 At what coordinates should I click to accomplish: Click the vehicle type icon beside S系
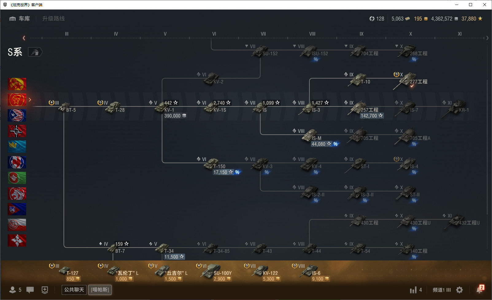[35, 52]
